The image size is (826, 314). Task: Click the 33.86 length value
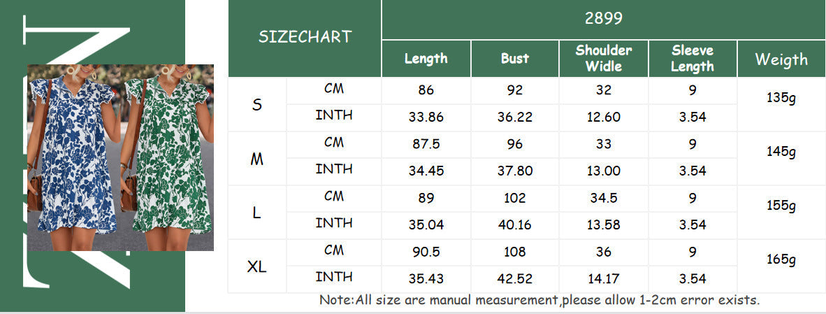pos(426,117)
